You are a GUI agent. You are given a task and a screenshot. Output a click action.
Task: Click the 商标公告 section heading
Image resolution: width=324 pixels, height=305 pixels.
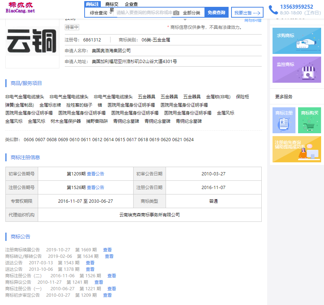21,237
